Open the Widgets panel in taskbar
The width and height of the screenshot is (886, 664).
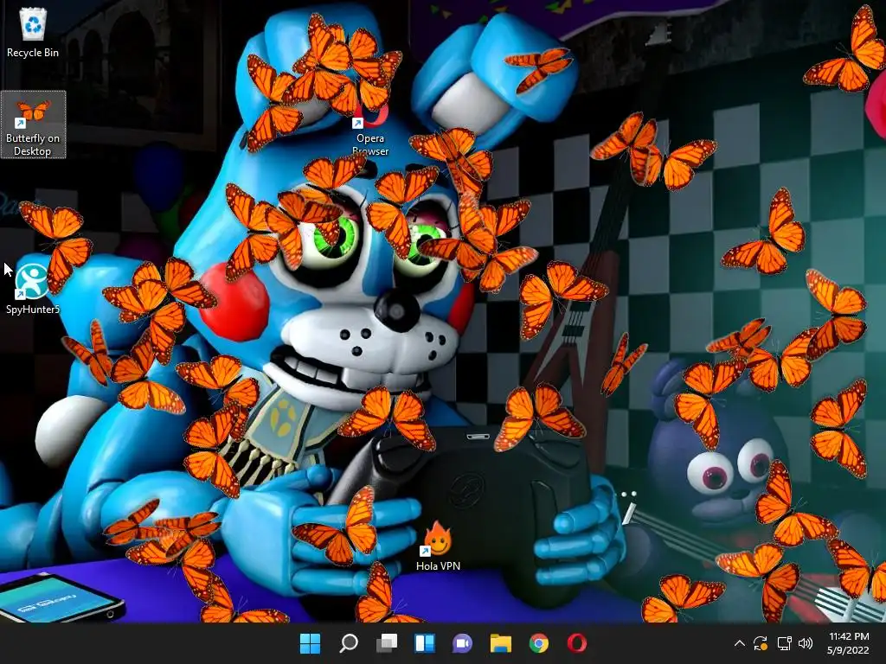click(424, 643)
